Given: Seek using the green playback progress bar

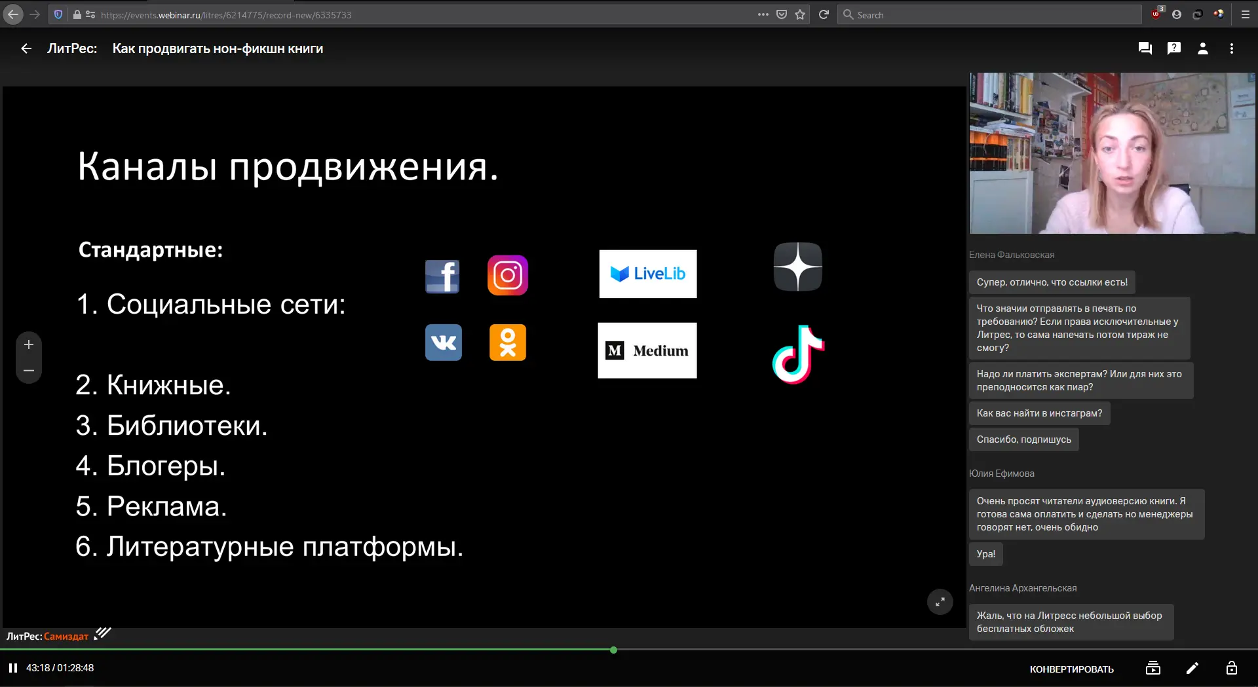Looking at the screenshot, I should click(613, 650).
